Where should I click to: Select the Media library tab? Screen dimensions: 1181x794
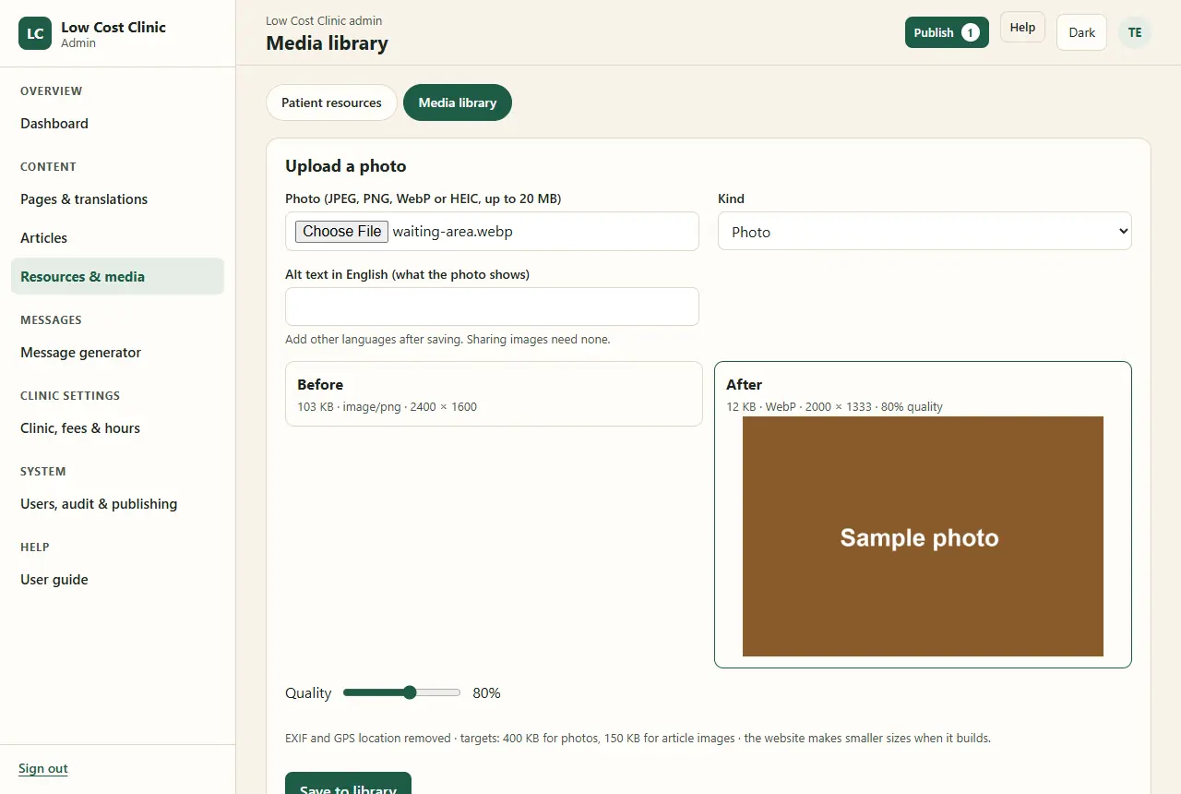(458, 102)
